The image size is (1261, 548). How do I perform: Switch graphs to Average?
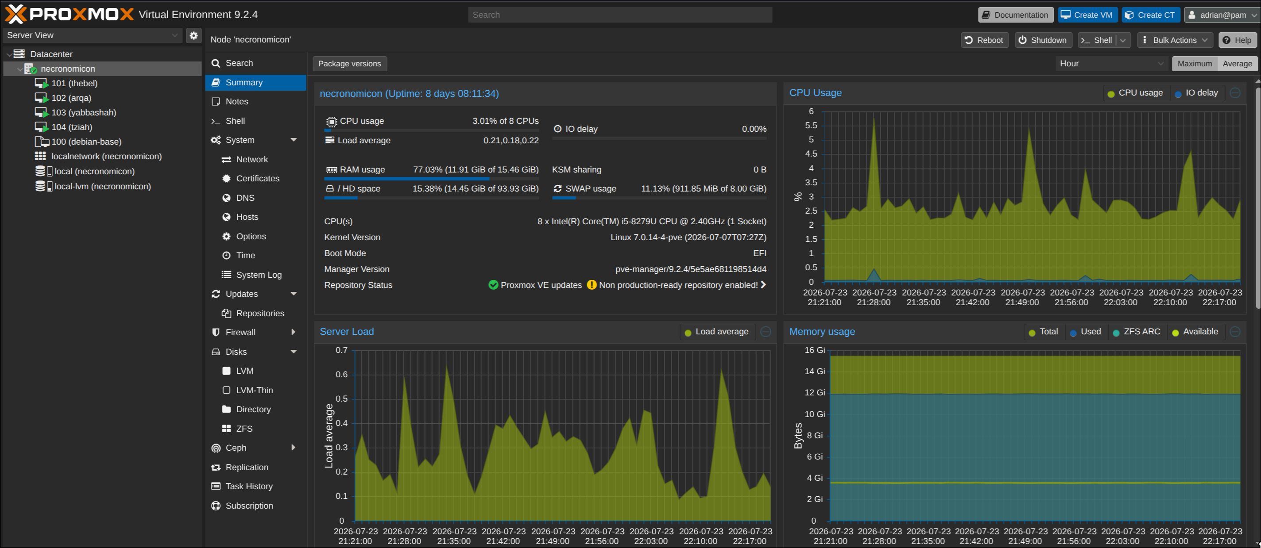coord(1237,64)
